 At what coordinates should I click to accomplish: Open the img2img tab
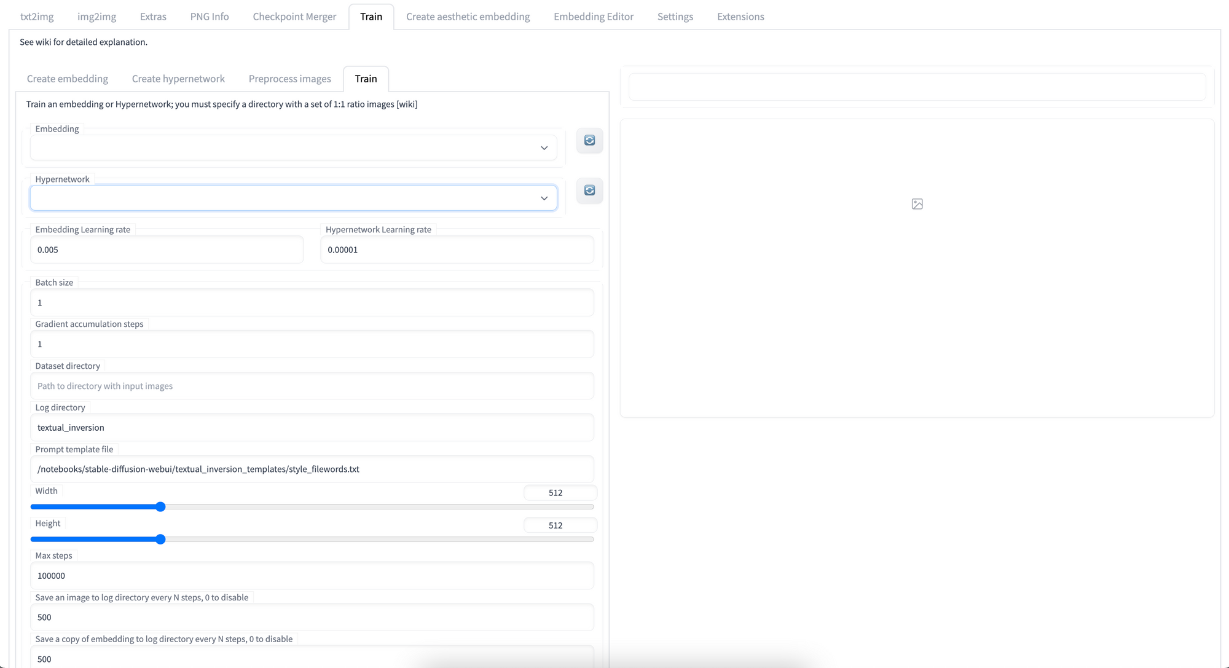pyautogui.click(x=96, y=17)
